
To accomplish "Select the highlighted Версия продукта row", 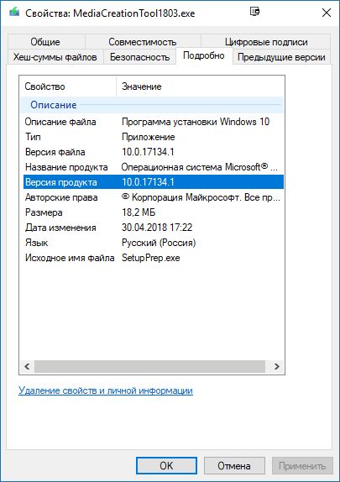I will 154,182.
